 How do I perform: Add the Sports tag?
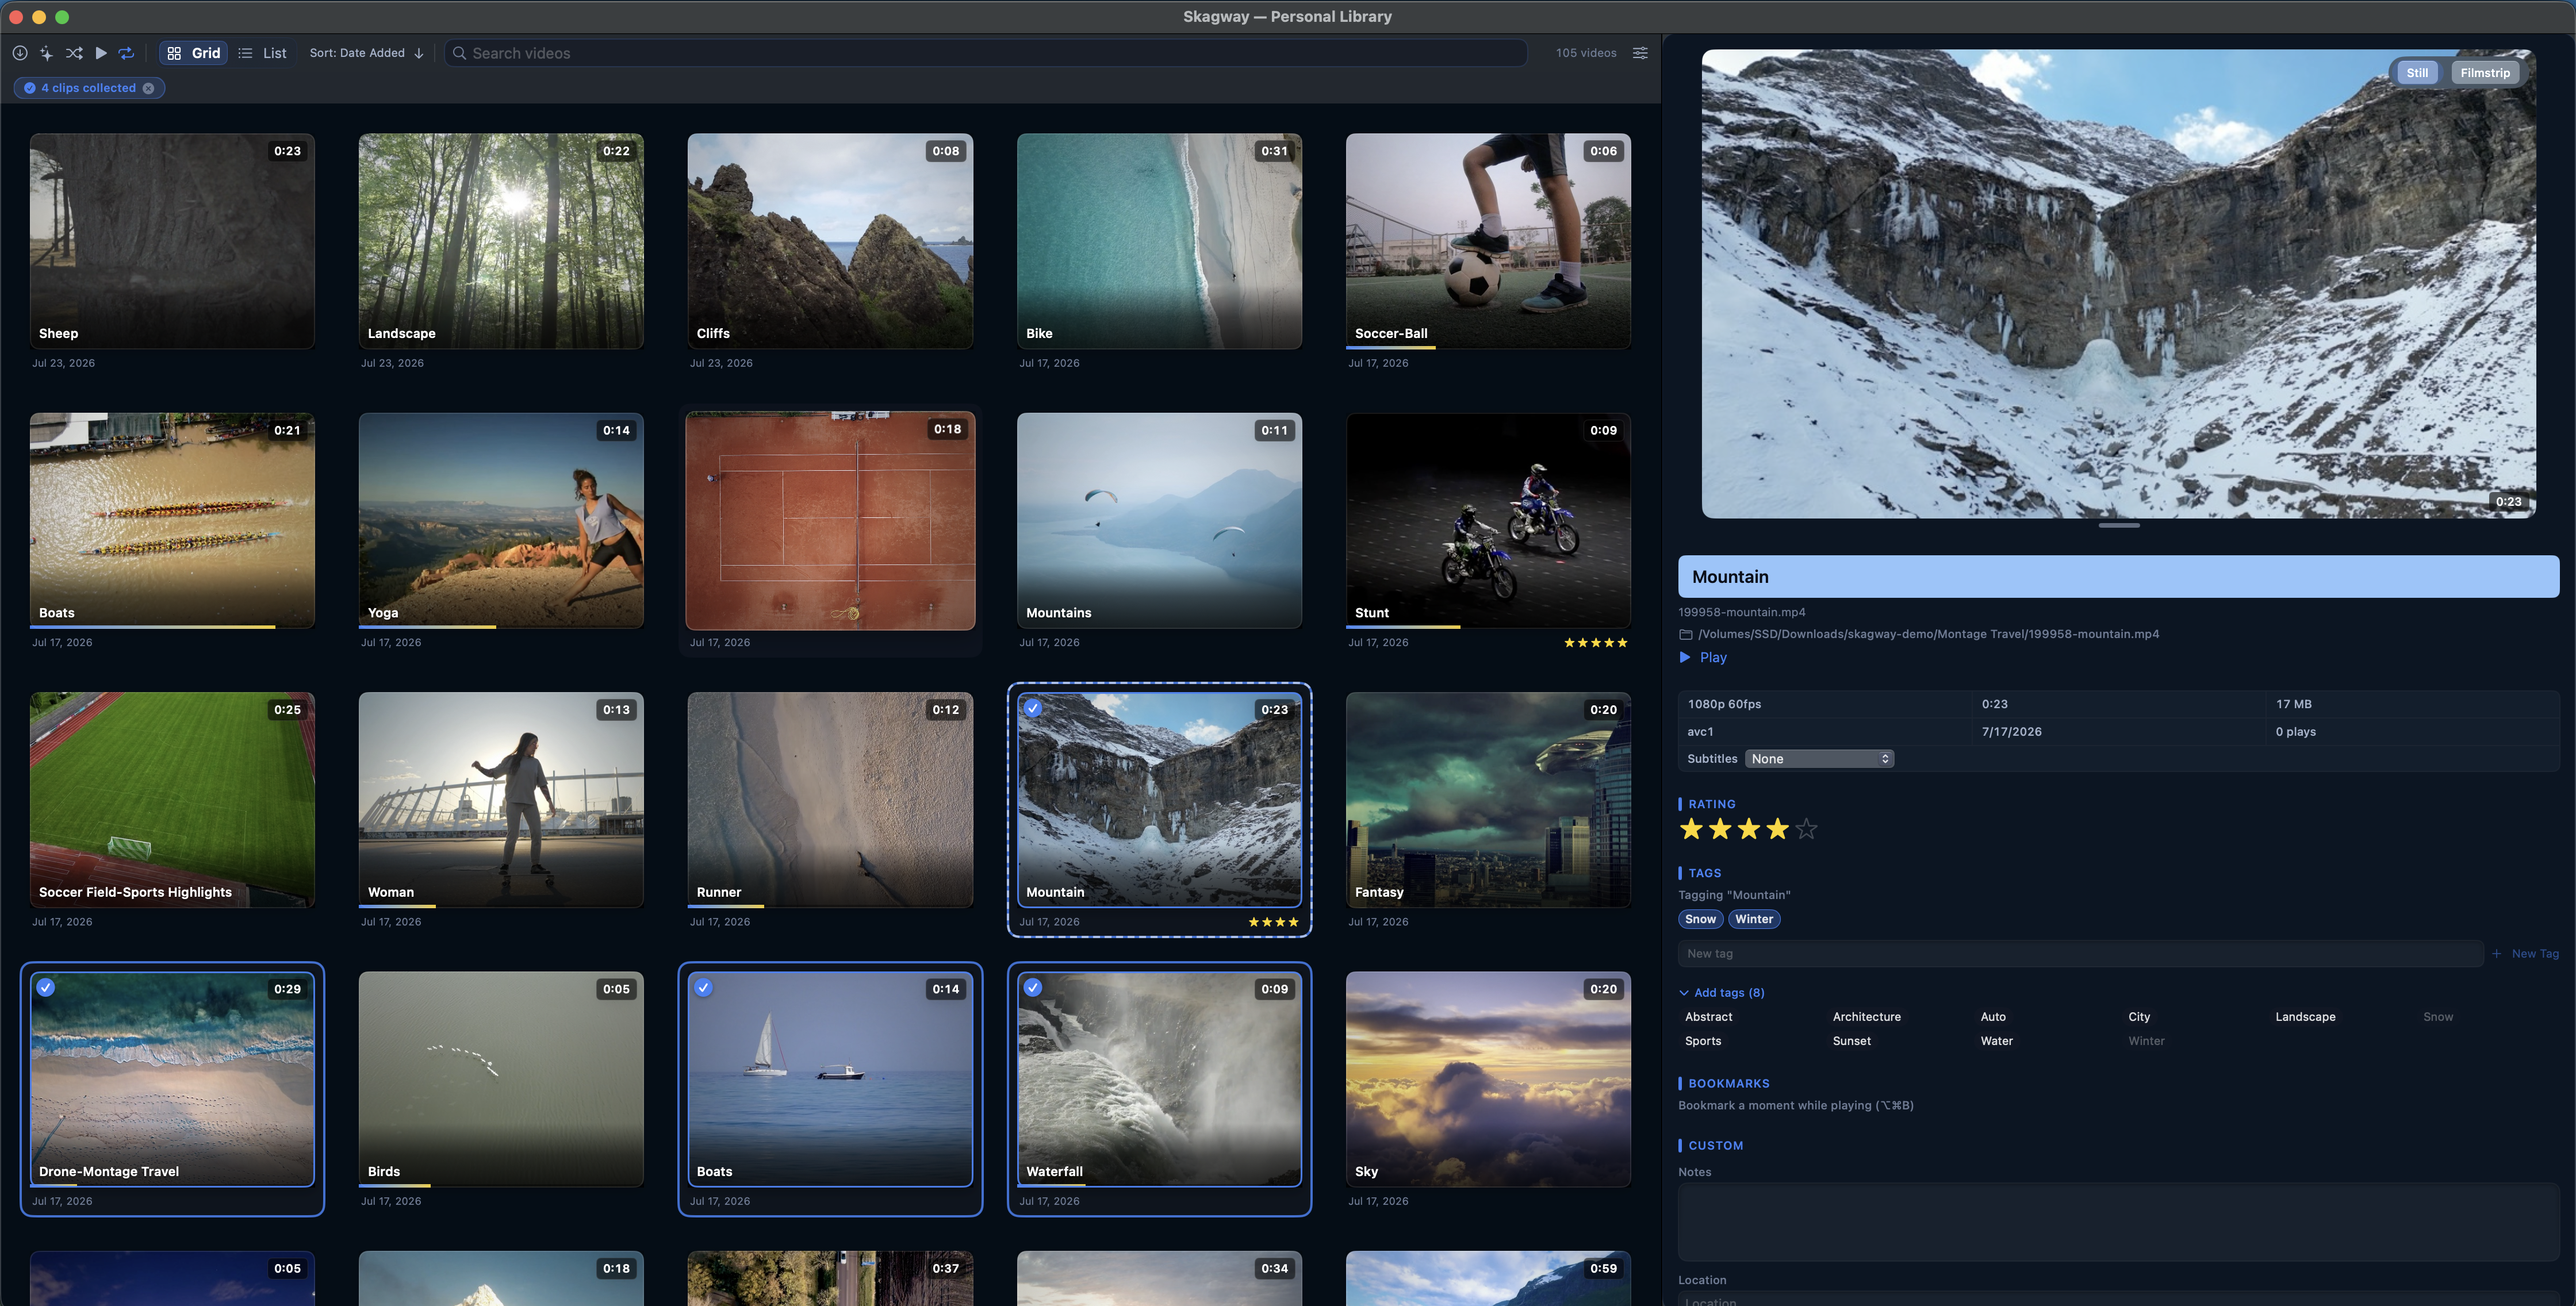coord(1703,1041)
